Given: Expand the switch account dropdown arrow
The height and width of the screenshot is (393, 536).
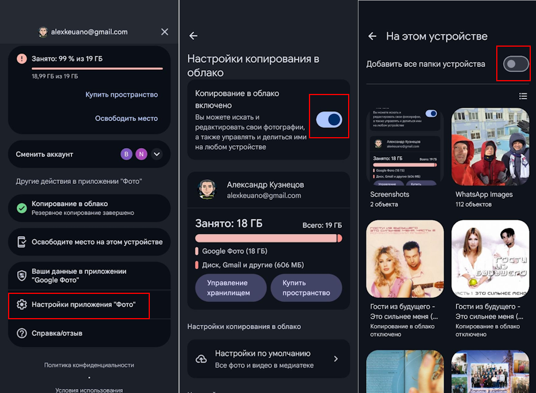Looking at the screenshot, I should 157,154.
